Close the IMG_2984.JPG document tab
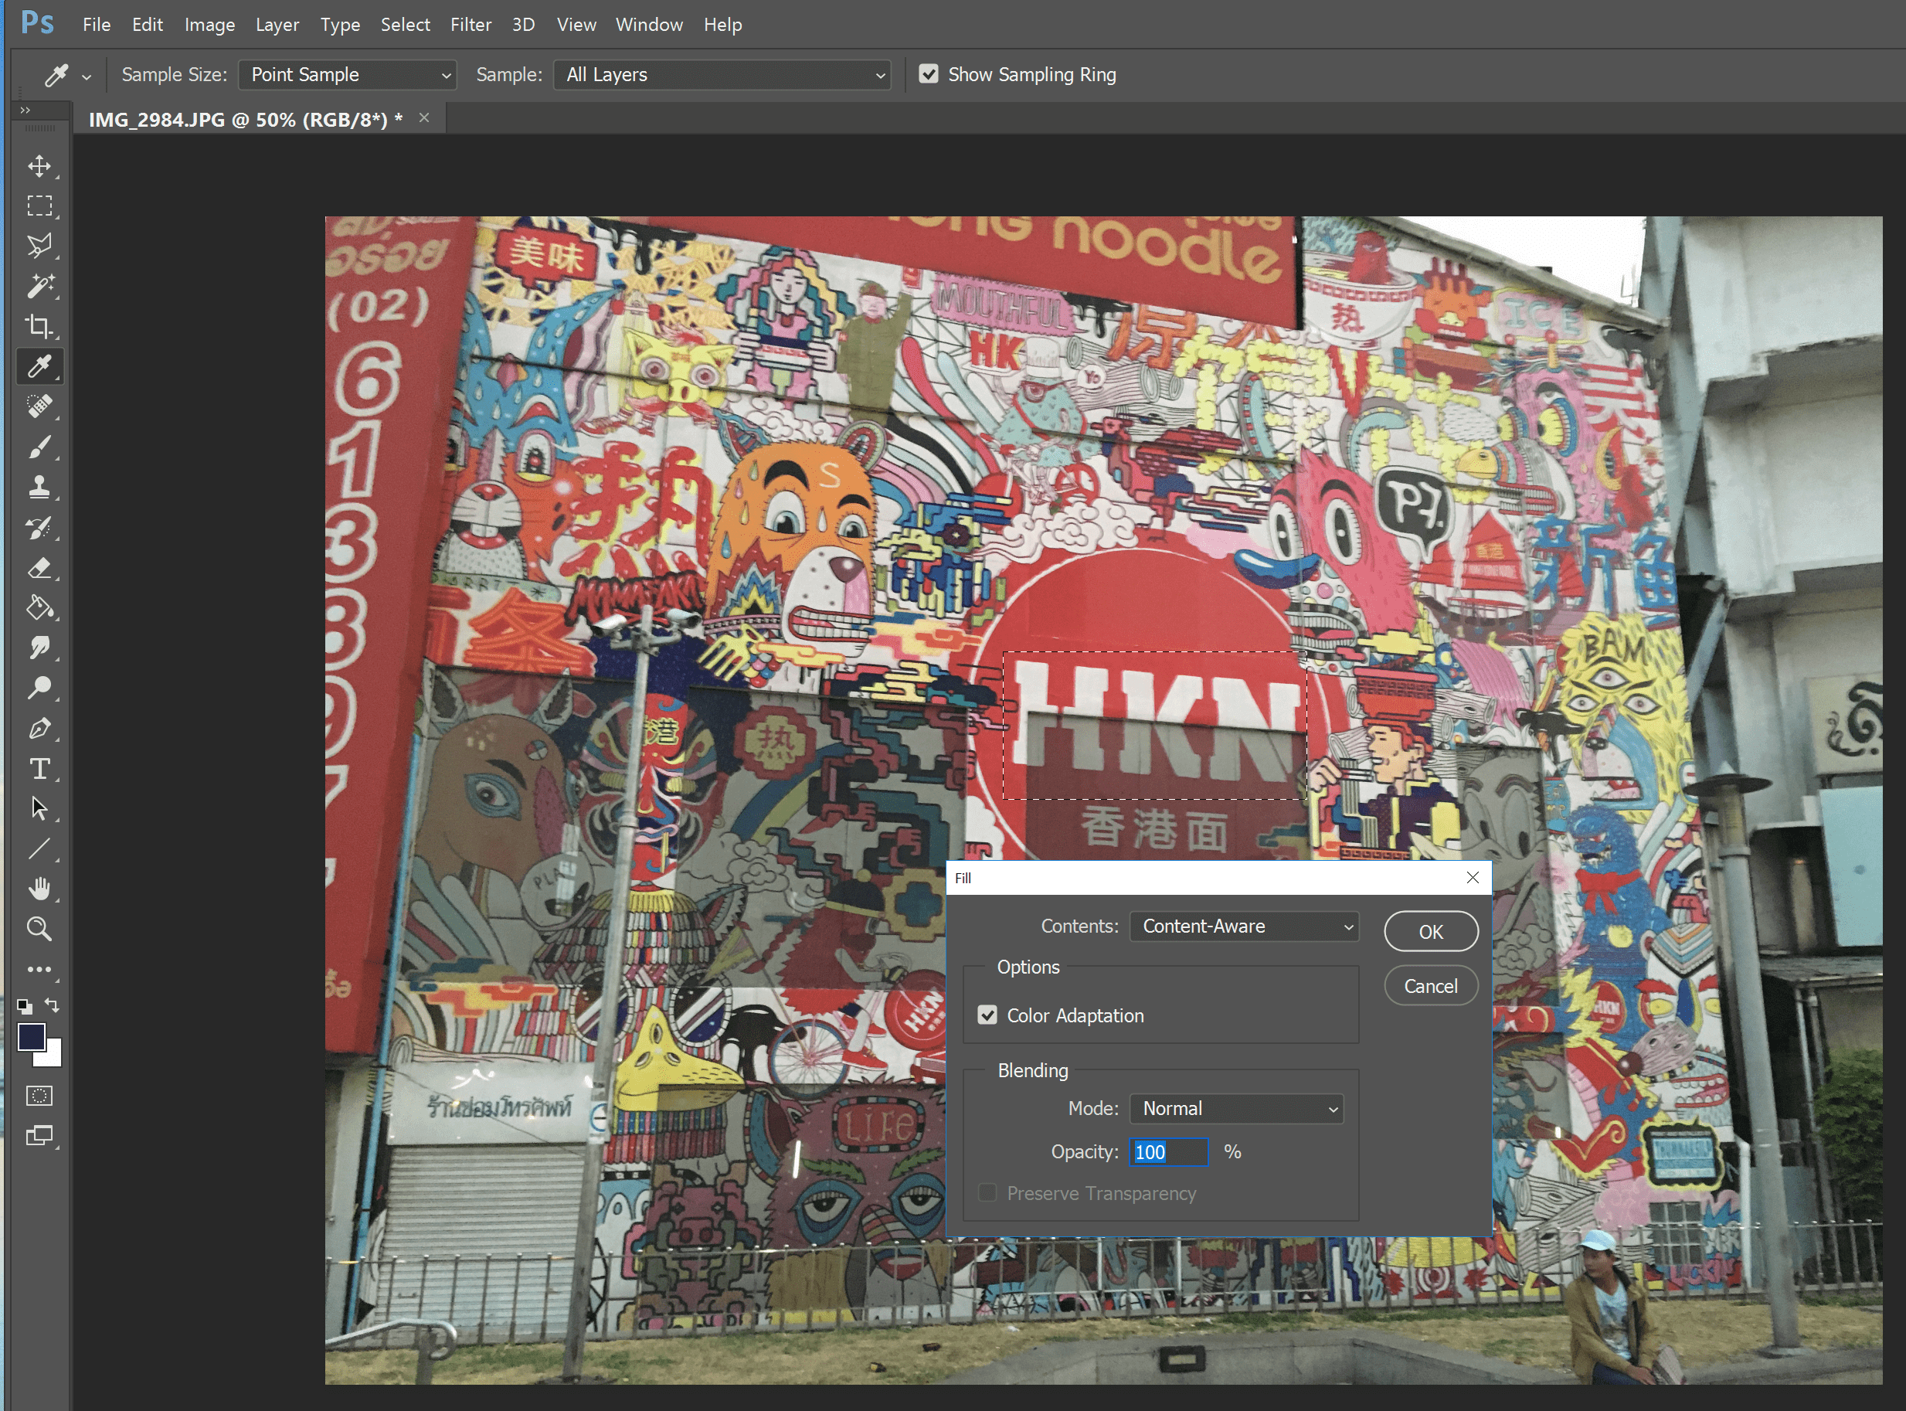Viewport: 1906px width, 1411px height. click(x=424, y=118)
